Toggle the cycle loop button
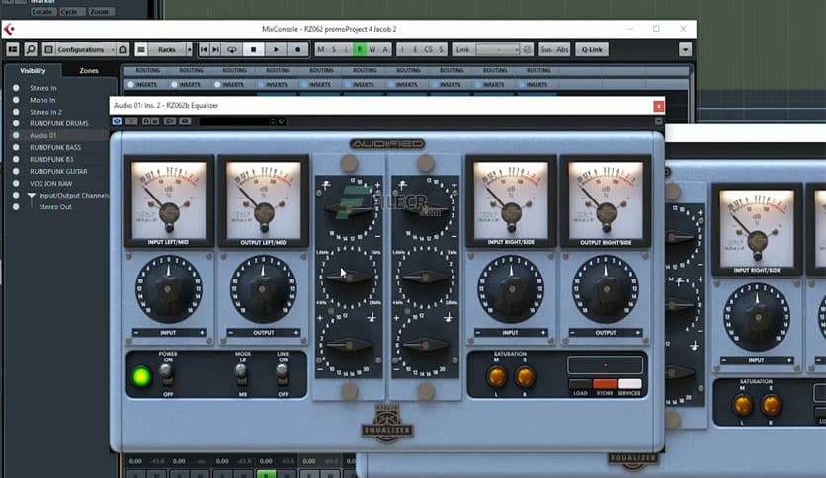Image resolution: width=826 pixels, height=478 pixels. coord(232,49)
